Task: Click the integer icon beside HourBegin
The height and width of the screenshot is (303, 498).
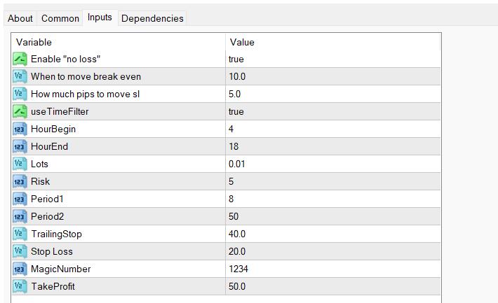Action: click(x=20, y=129)
